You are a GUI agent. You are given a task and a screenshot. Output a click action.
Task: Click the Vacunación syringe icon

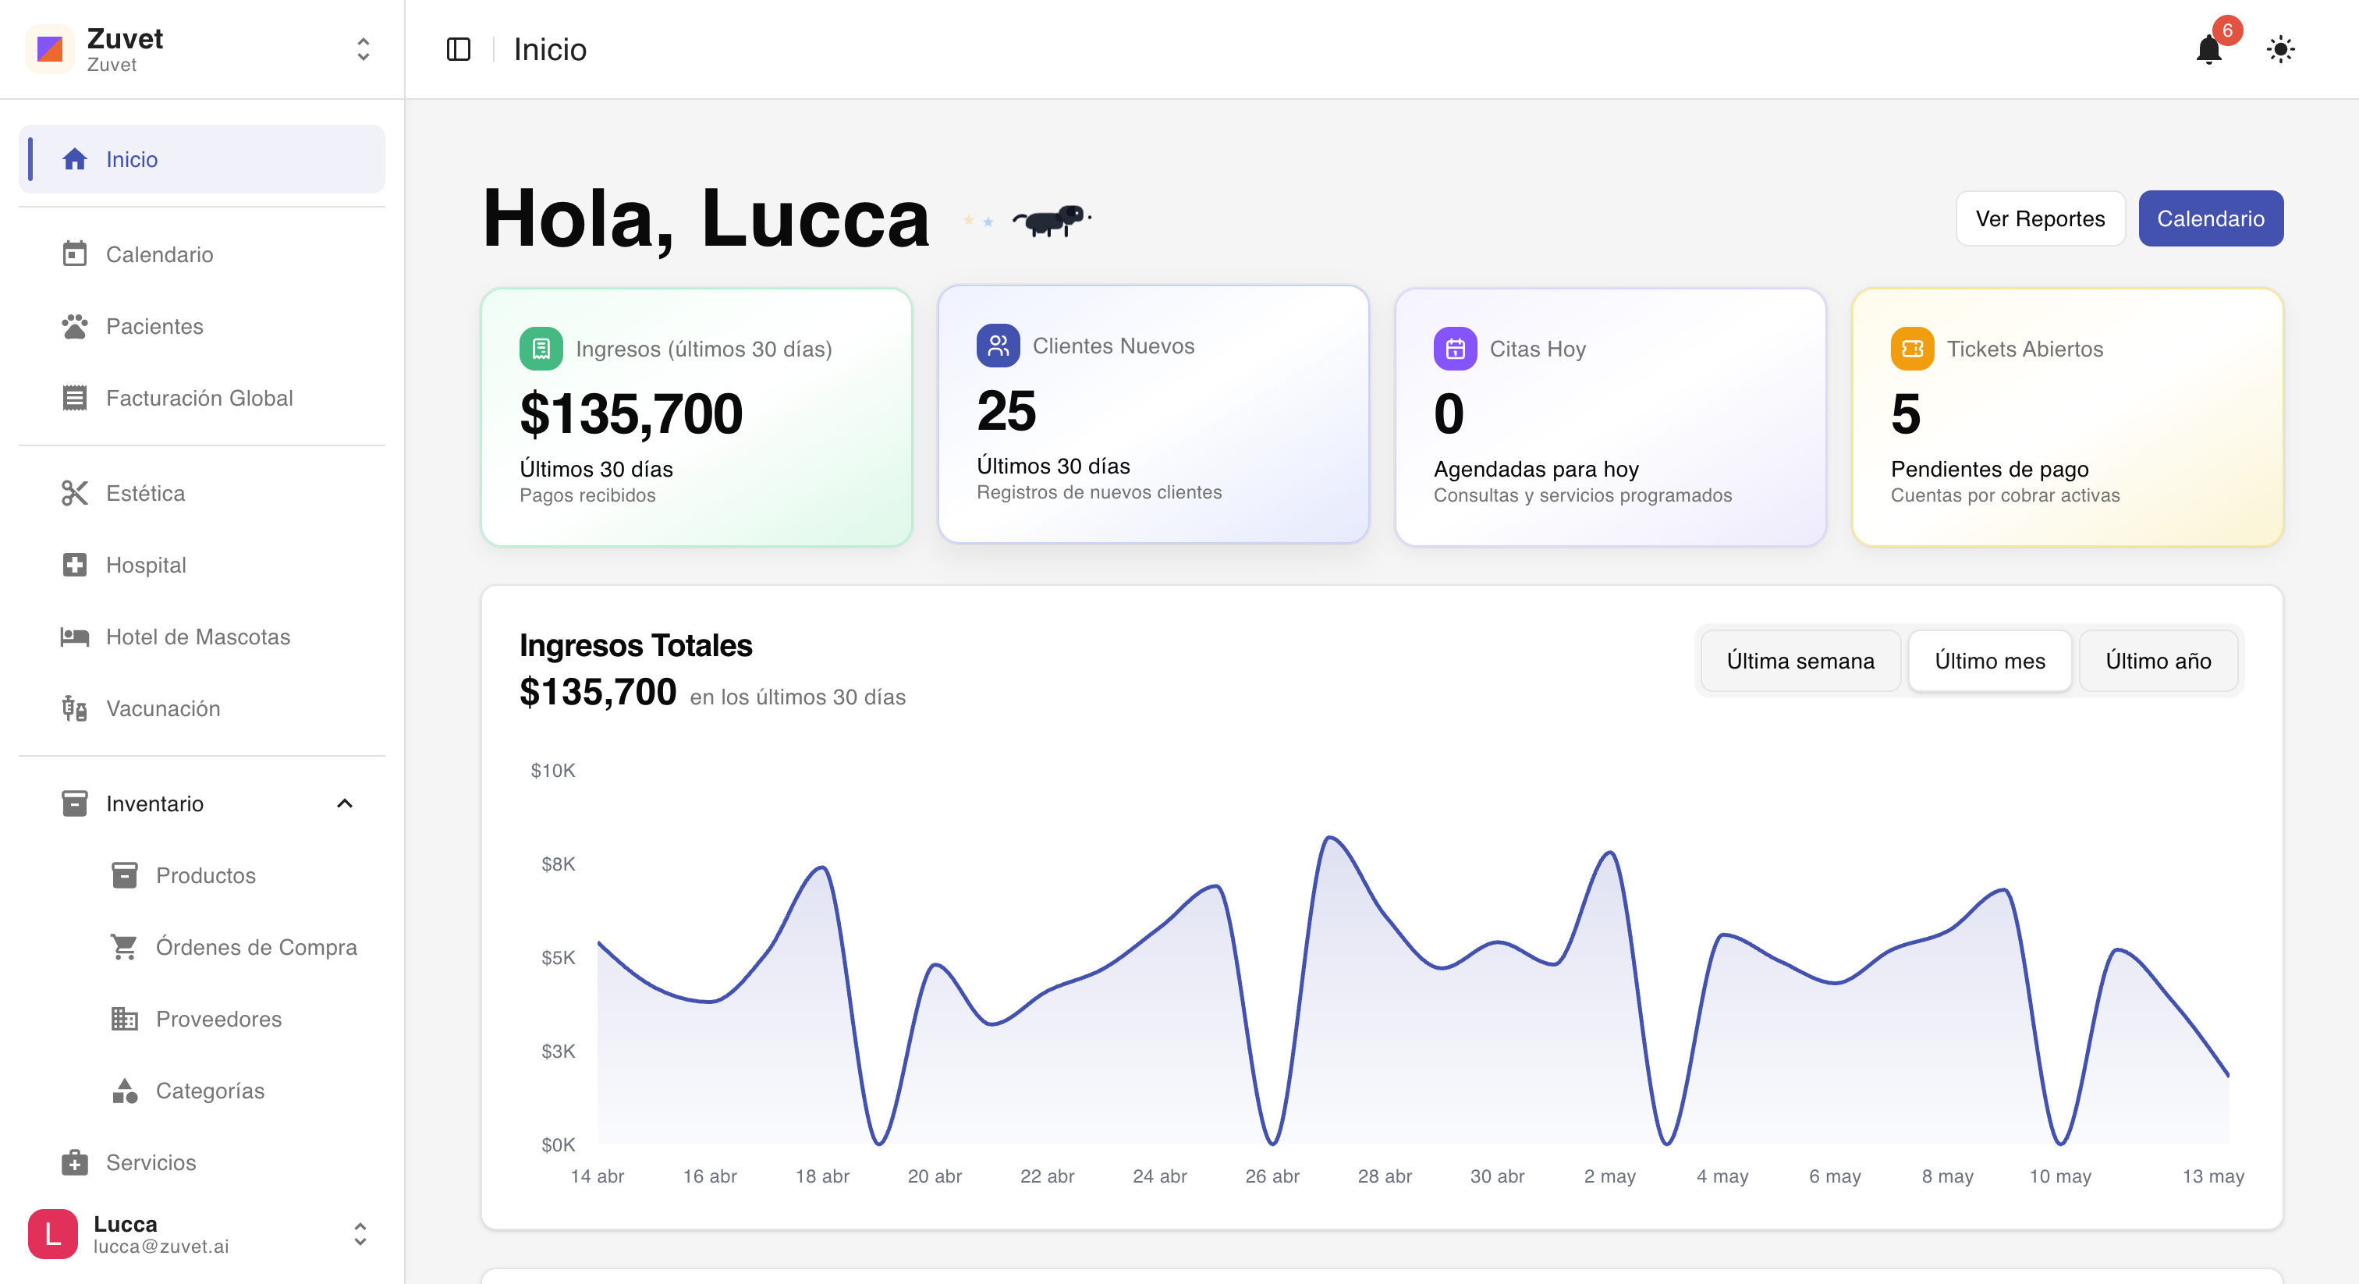(74, 708)
